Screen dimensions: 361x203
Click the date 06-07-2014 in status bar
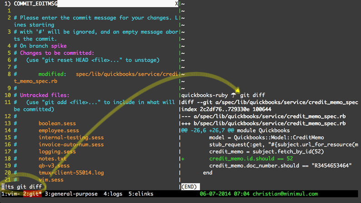[215, 194]
